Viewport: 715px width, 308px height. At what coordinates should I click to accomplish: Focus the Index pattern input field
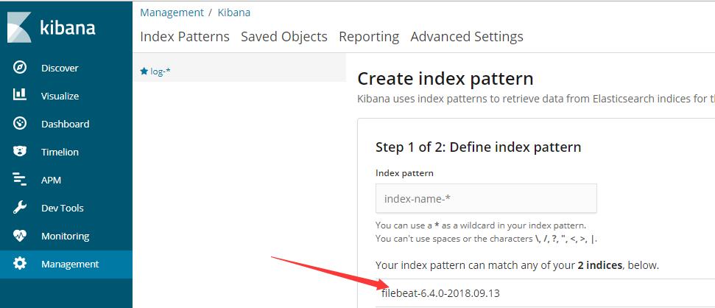tap(486, 198)
